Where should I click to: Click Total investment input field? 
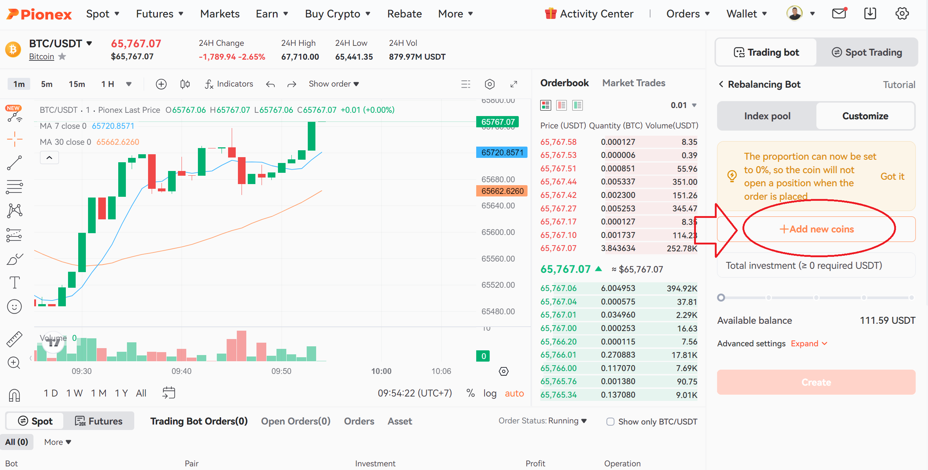[816, 266]
